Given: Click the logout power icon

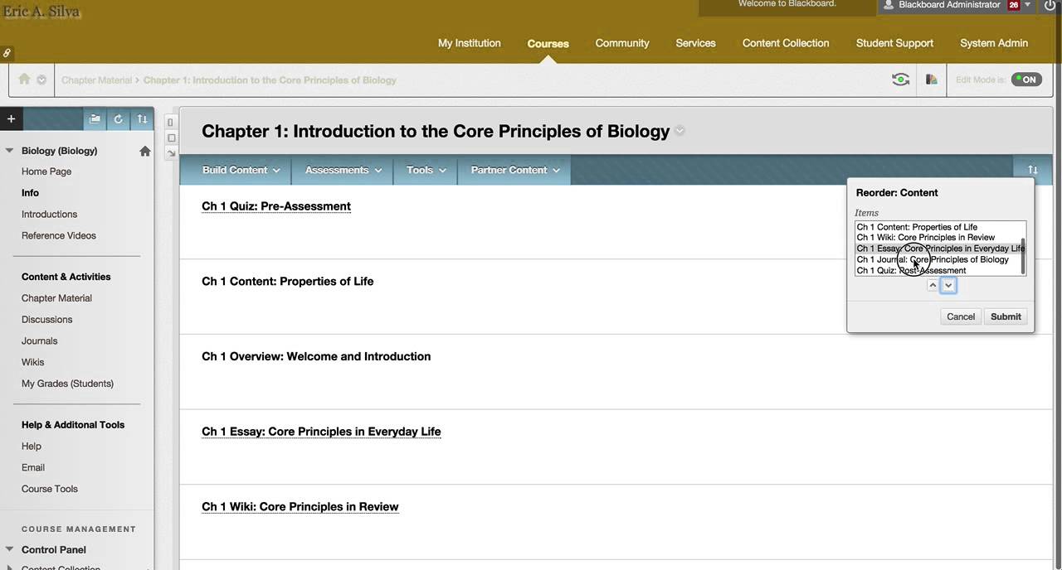Looking at the screenshot, I should [1050, 6].
